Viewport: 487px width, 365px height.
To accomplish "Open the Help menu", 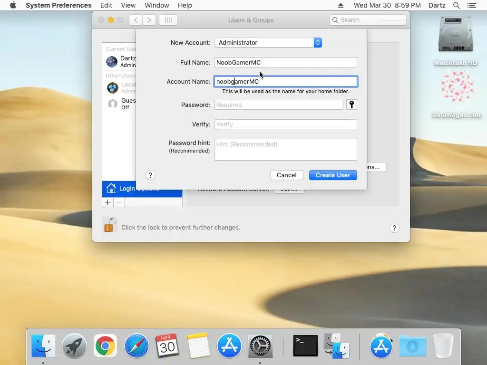I will click(x=185, y=5).
